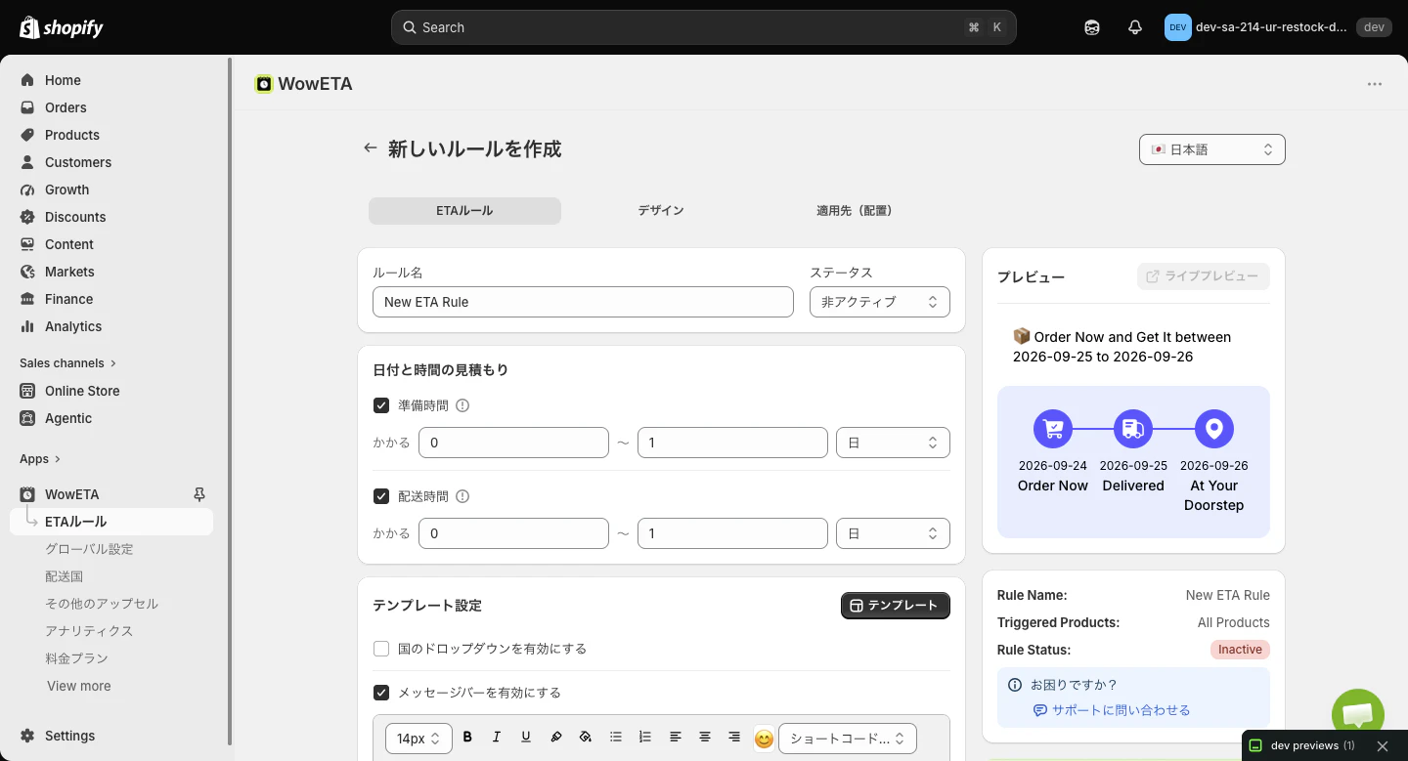Click the back arrow beside 新しいルールを作成
Screen dimensions: 1408x761
point(370,148)
